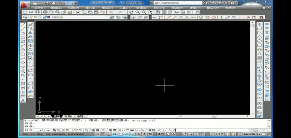Expand the search options arrow beside binoculars
This screenshot has height=138, width=291.
[x=210, y=3]
